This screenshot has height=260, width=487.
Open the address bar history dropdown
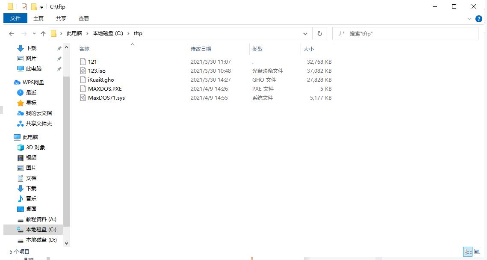point(305,33)
